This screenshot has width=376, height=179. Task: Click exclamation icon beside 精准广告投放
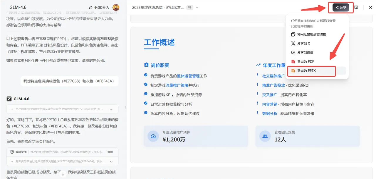(258, 85)
